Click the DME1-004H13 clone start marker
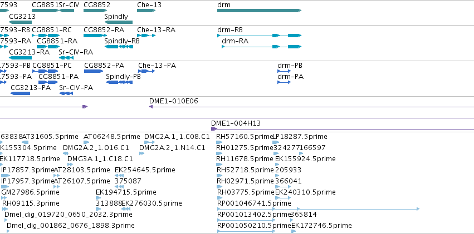Viewport: 474px width, 234px height. pyautogui.click(x=214, y=129)
